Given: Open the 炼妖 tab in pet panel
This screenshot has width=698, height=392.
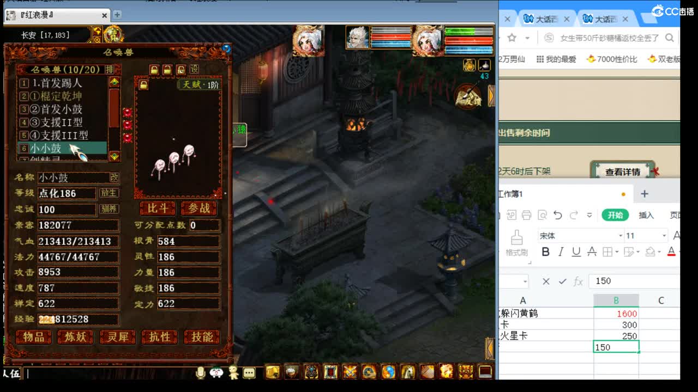Looking at the screenshot, I should 76,337.
